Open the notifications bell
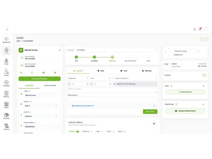The width and height of the screenshot is (212, 159). 200,29
